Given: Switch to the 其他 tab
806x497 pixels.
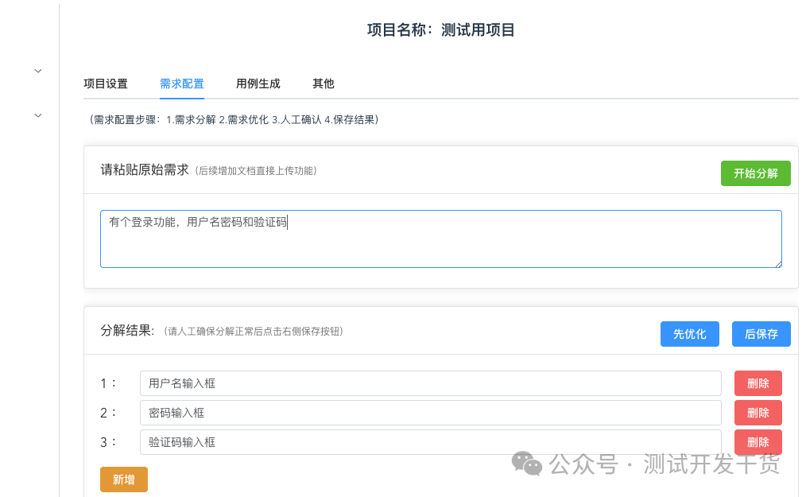Looking at the screenshot, I should tap(323, 83).
